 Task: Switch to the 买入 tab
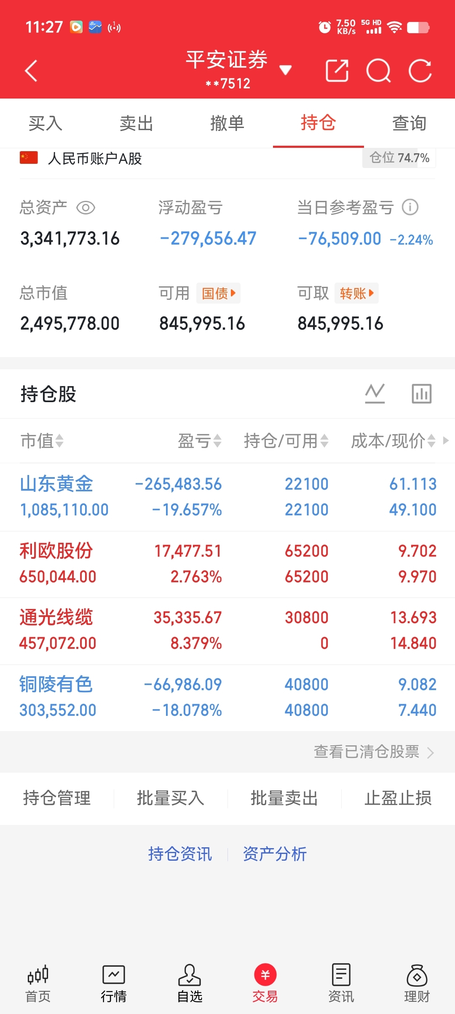(45, 123)
